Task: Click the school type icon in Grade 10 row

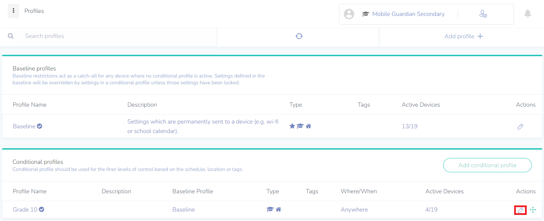Action: click(270, 209)
